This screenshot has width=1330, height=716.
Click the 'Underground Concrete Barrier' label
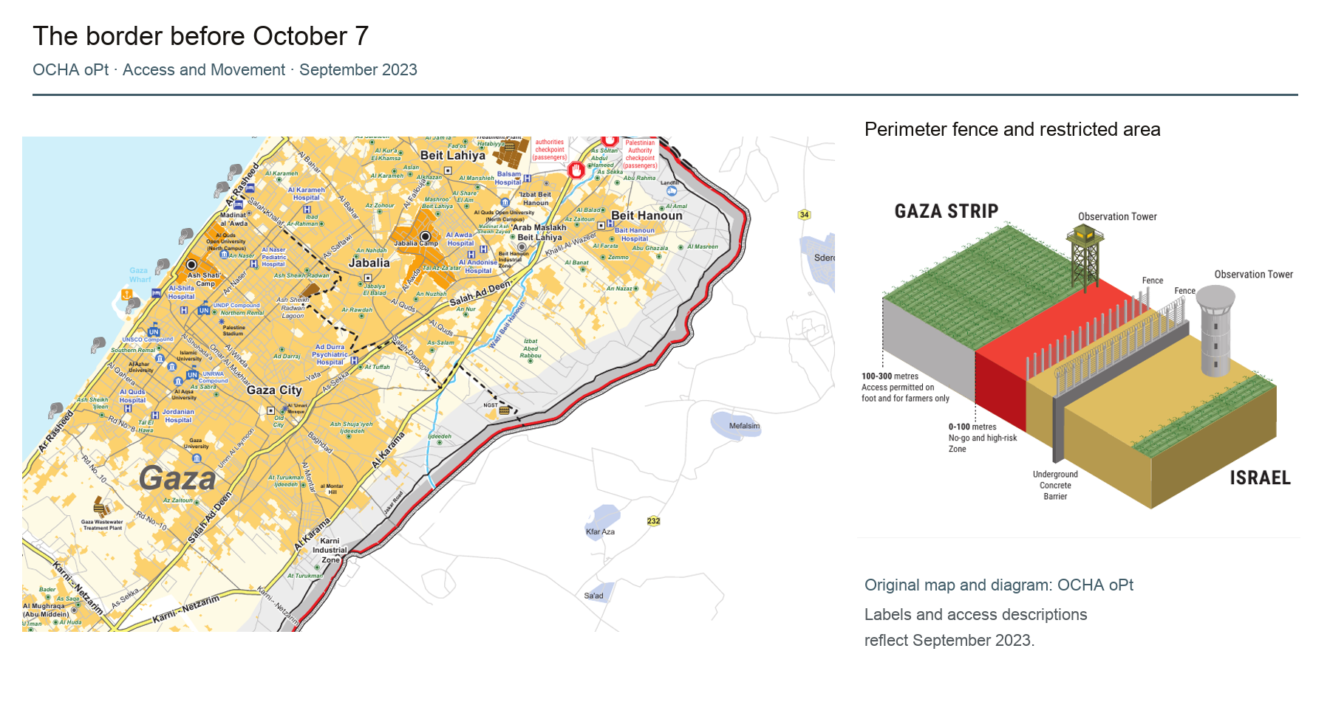point(1055,485)
